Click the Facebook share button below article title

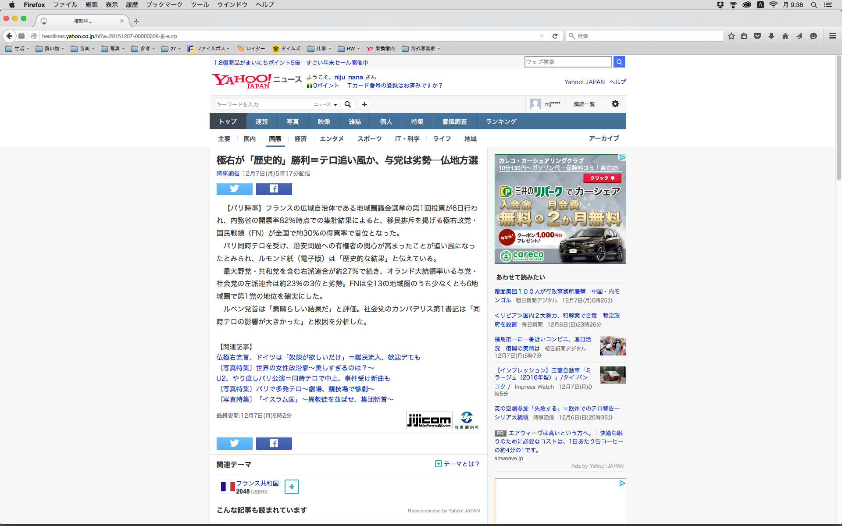coord(274,189)
